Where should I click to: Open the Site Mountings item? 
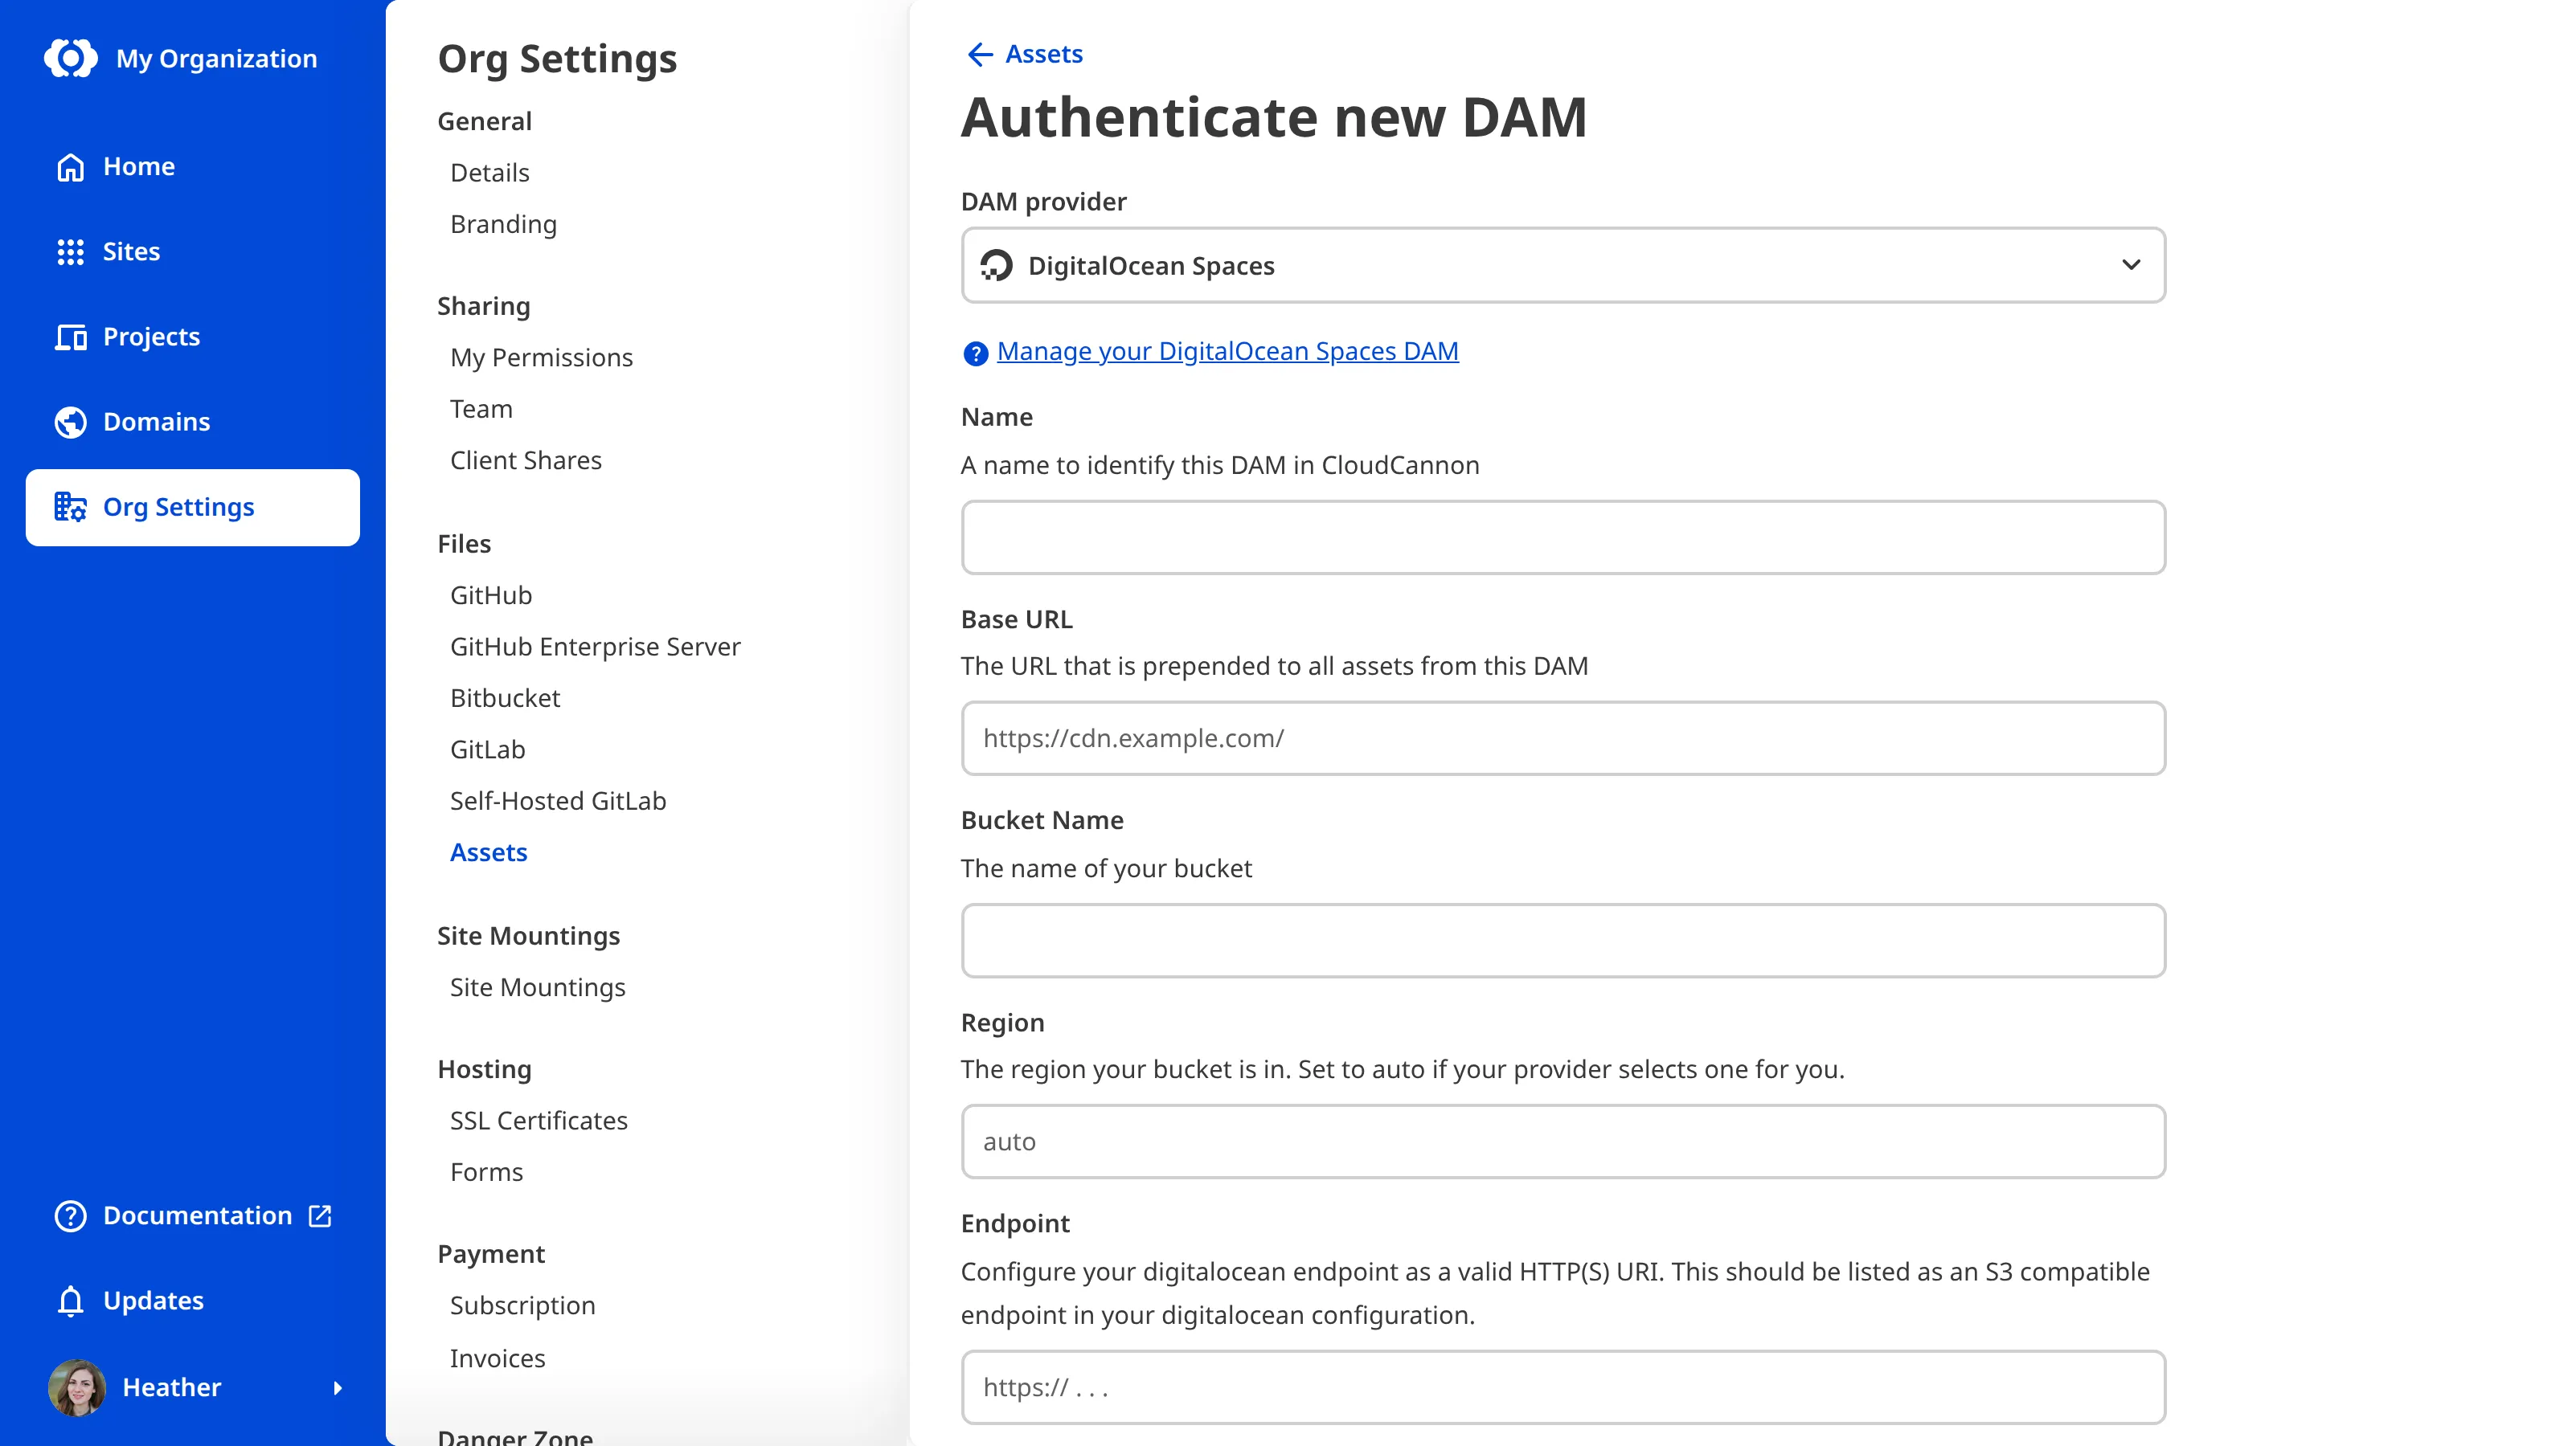[x=537, y=987]
